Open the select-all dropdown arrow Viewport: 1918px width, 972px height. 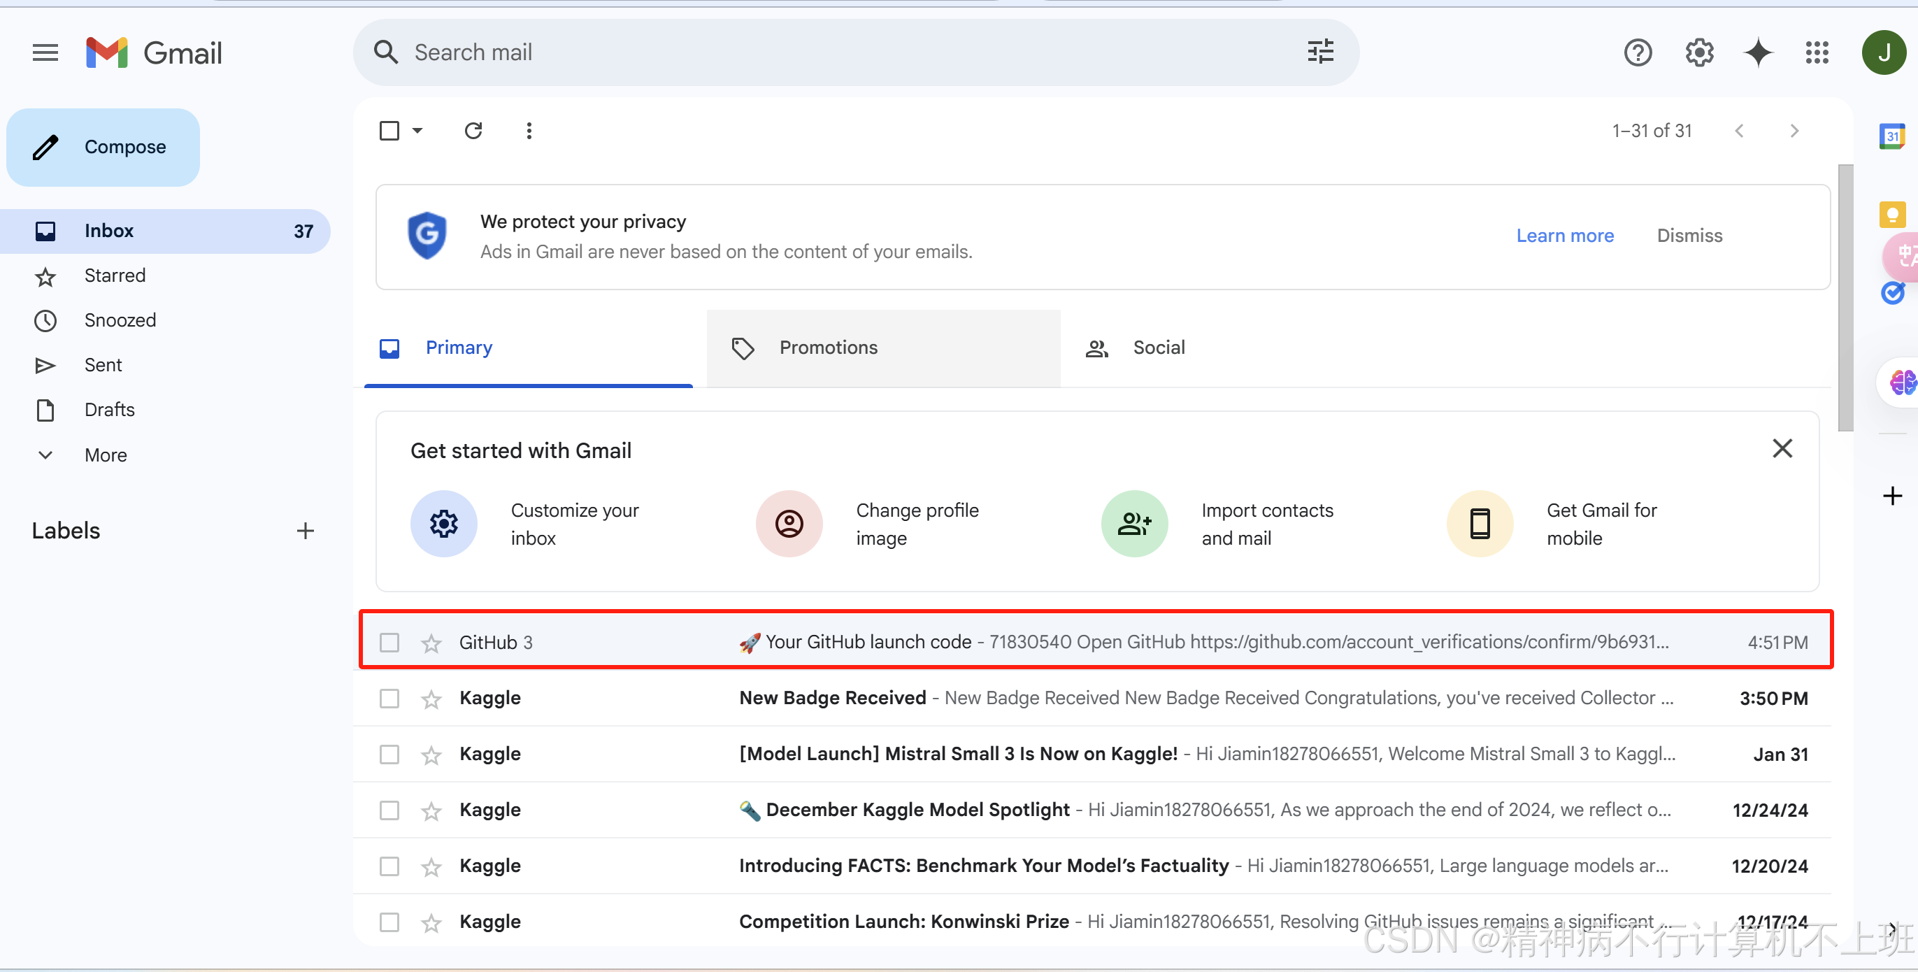[x=417, y=131]
